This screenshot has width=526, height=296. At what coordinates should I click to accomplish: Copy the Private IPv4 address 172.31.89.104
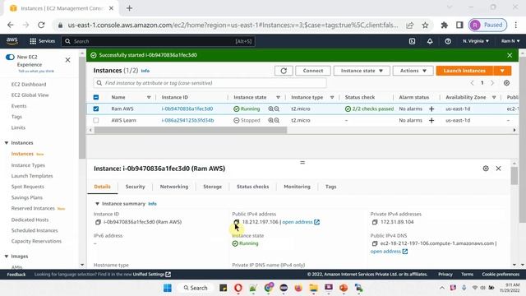click(375, 222)
